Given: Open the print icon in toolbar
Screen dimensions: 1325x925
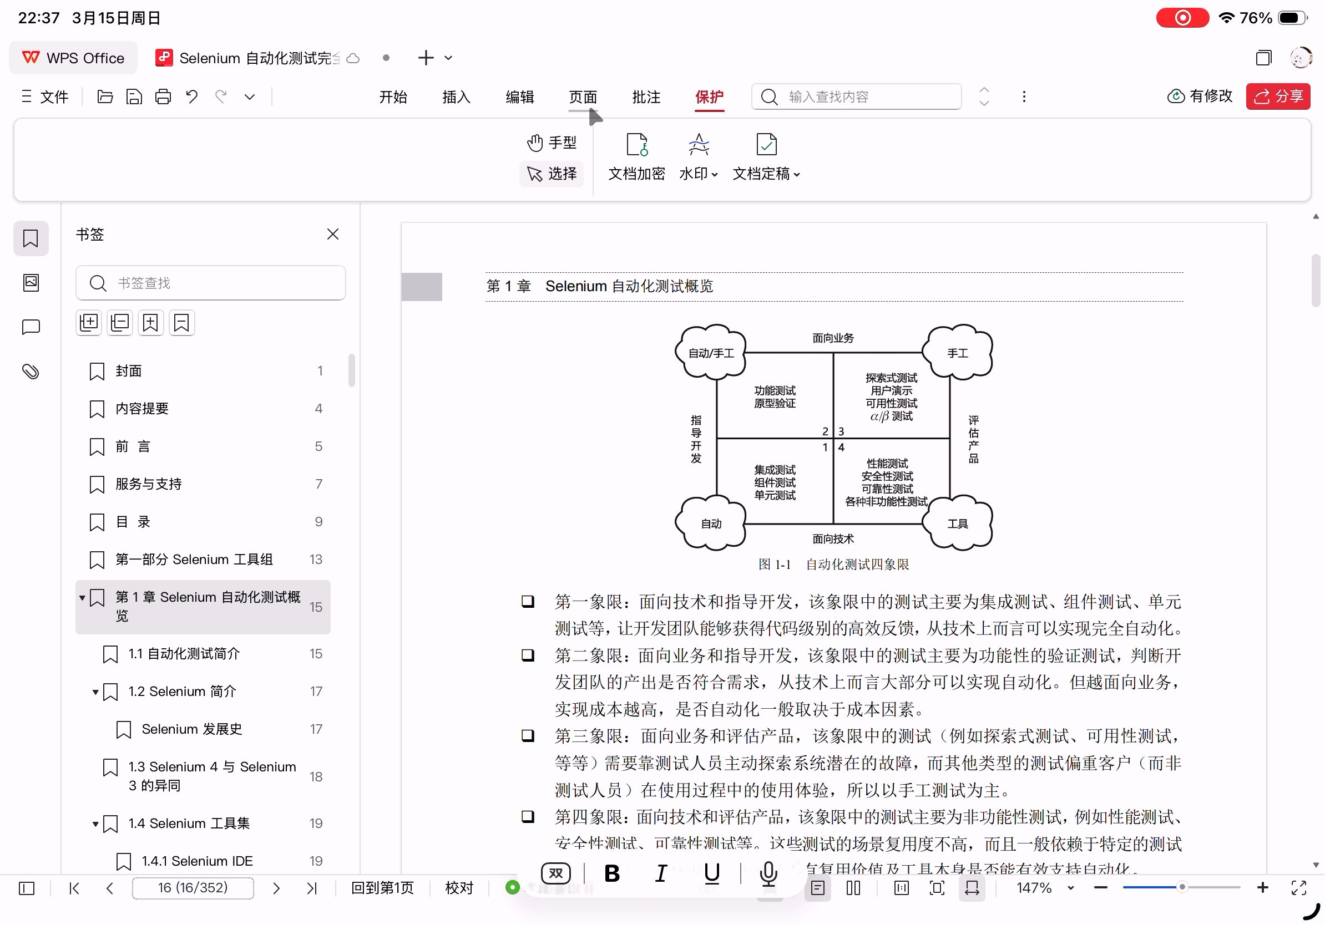Looking at the screenshot, I should 163,96.
